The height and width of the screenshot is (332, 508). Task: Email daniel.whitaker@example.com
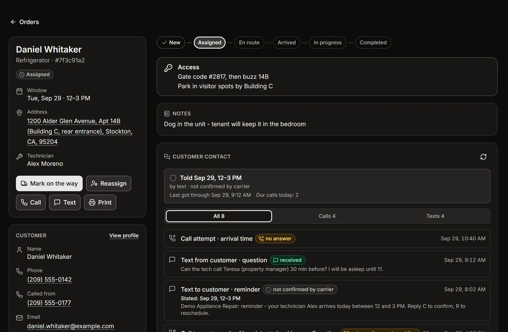tap(70, 326)
